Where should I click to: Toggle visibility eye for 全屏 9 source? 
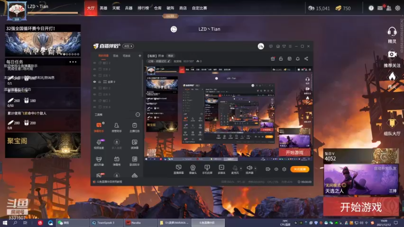(94, 82)
